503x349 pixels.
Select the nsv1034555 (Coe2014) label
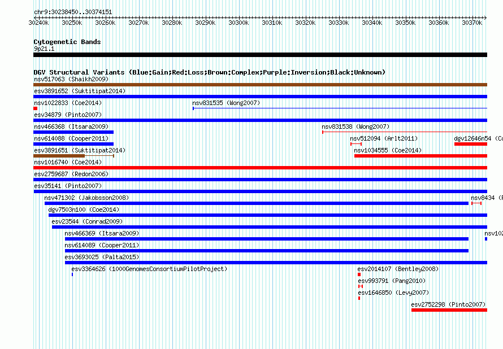pyautogui.click(x=388, y=150)
